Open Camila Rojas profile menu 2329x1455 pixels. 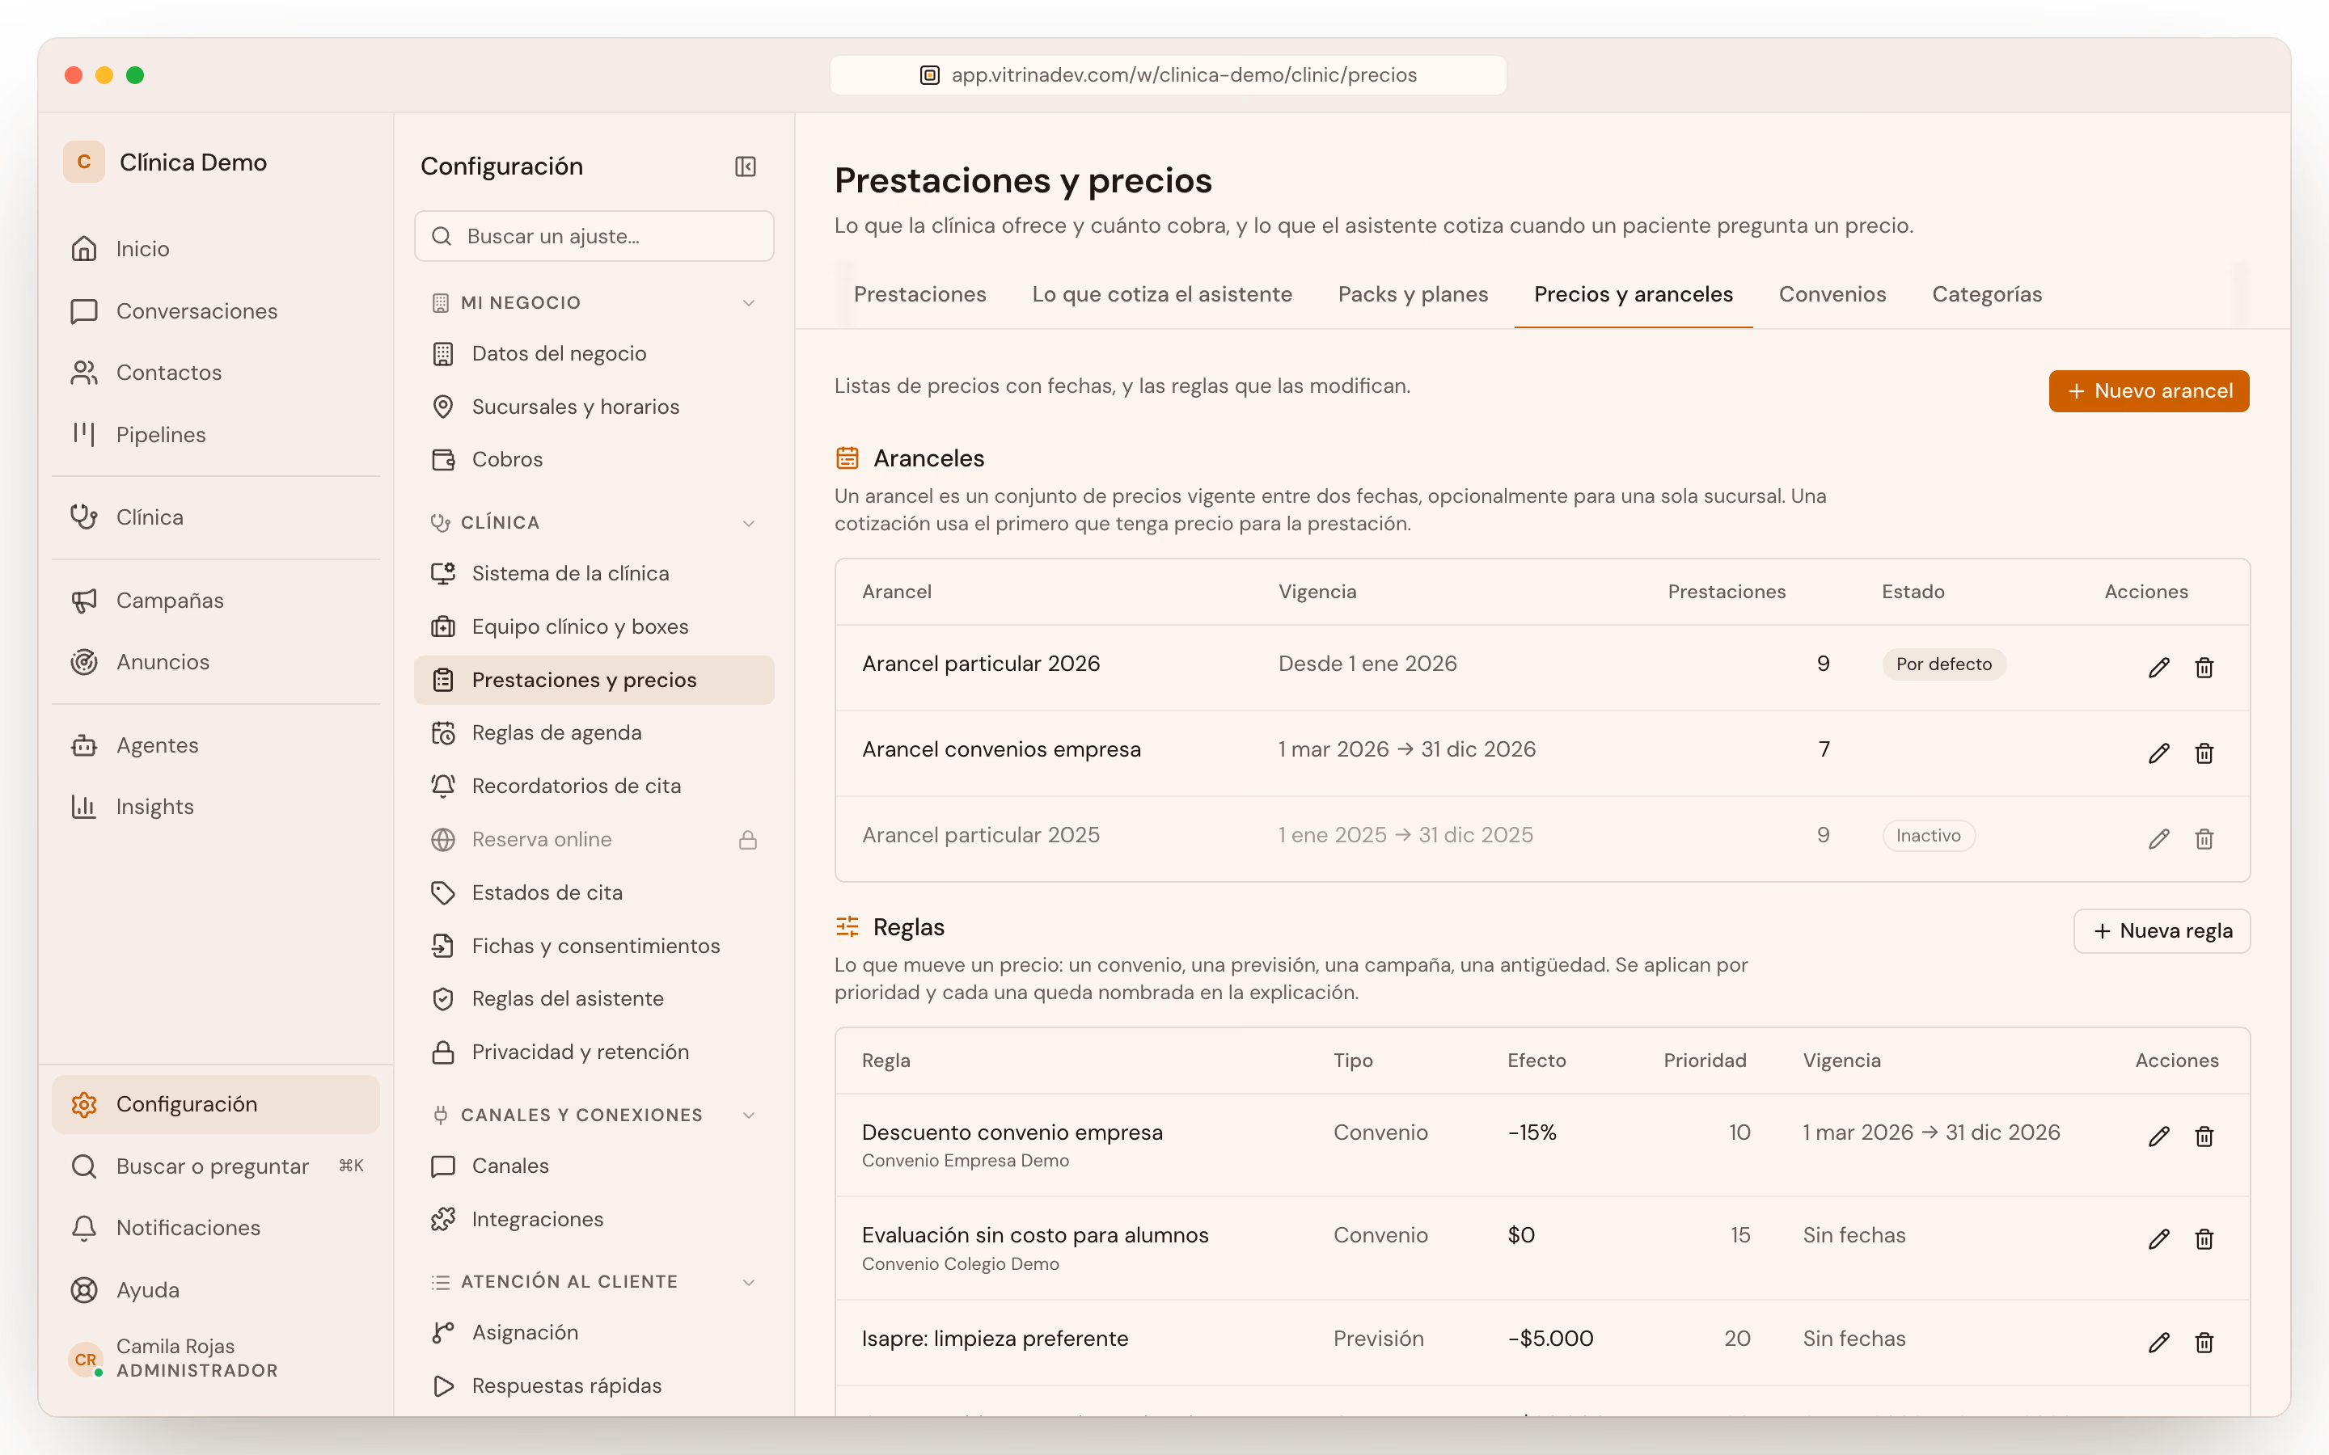tap(216, 1357)
